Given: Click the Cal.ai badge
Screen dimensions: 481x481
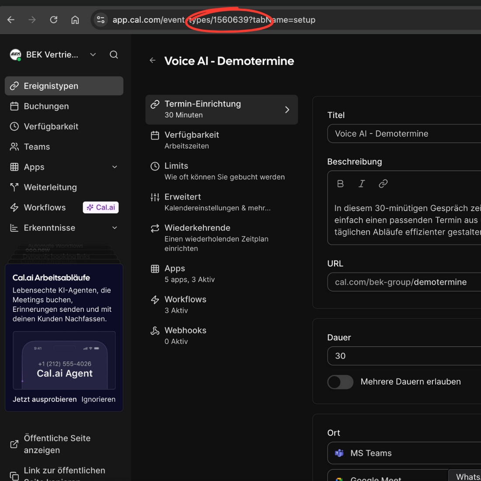Looking at the screenshot, I should [101, 207].
